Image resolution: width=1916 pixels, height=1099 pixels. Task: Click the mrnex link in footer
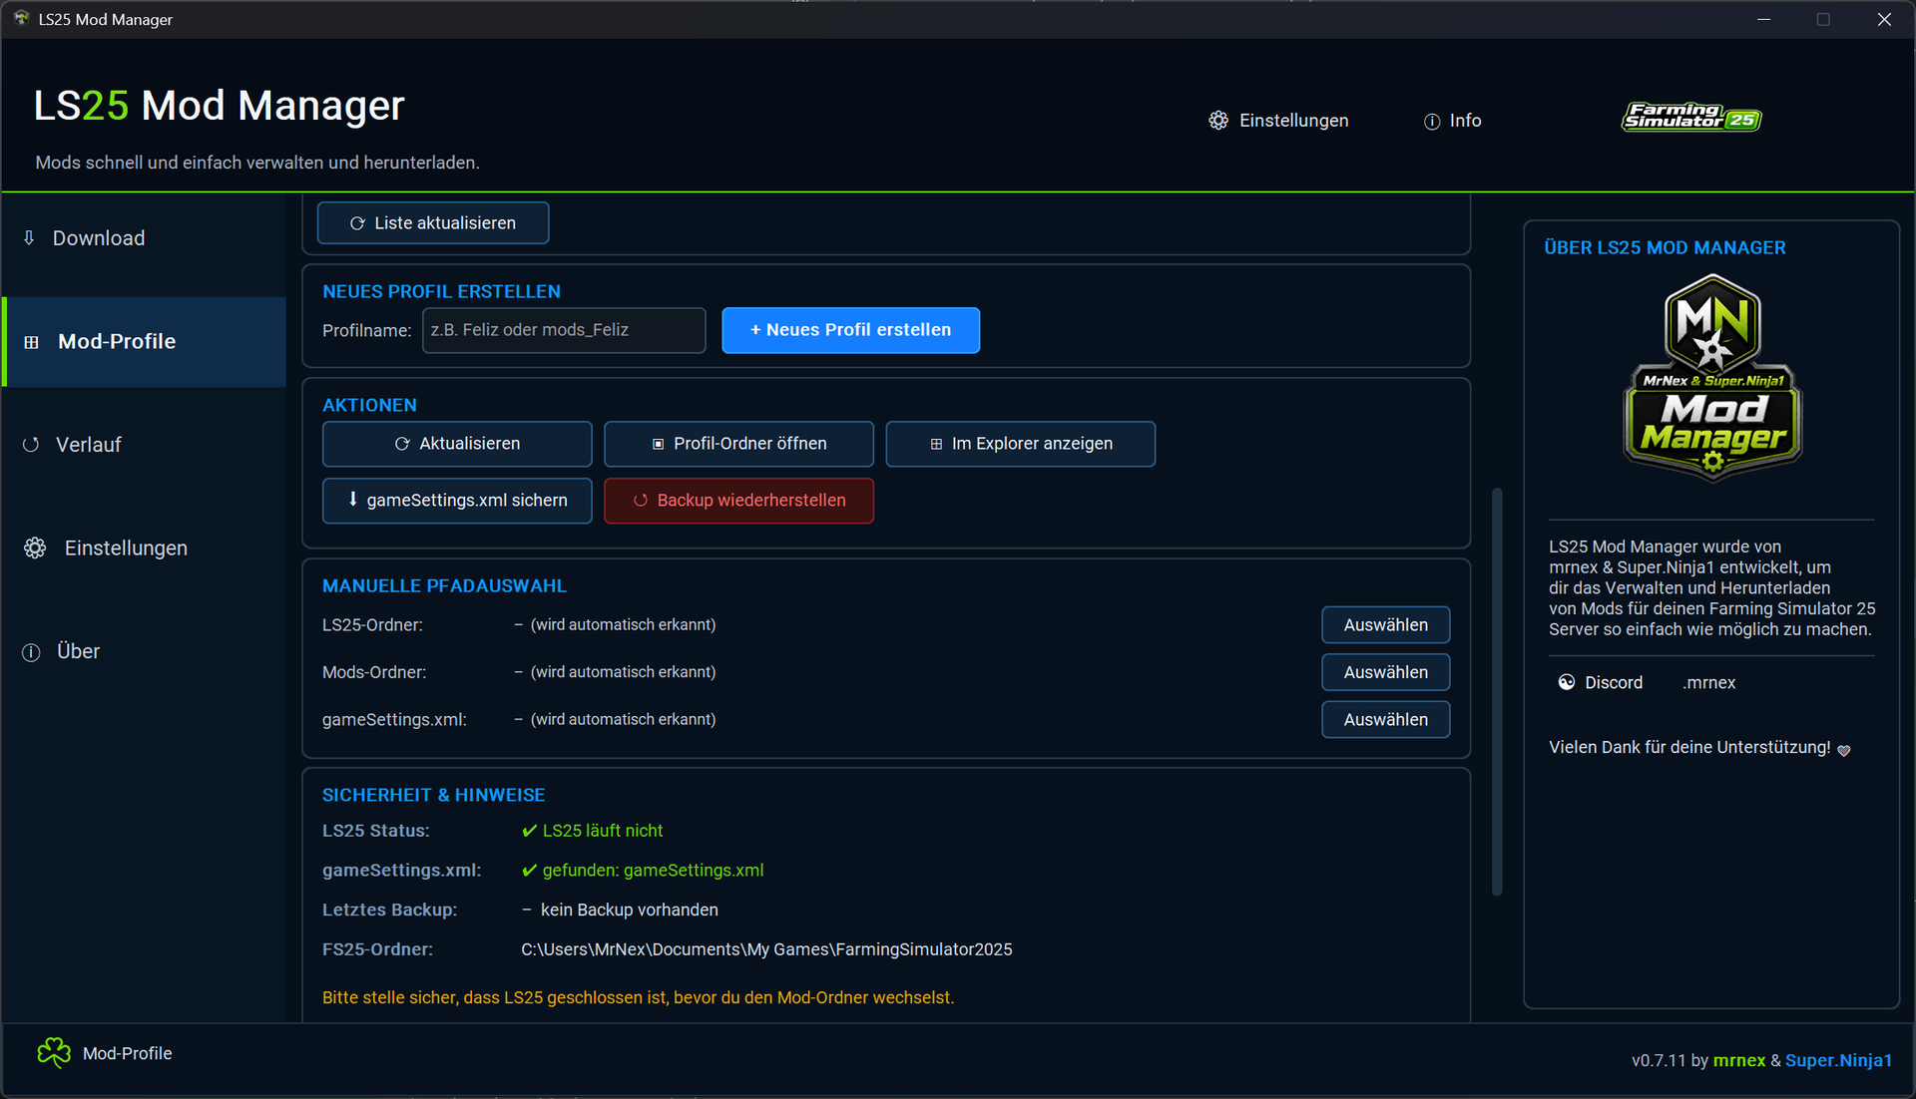1739,1061
